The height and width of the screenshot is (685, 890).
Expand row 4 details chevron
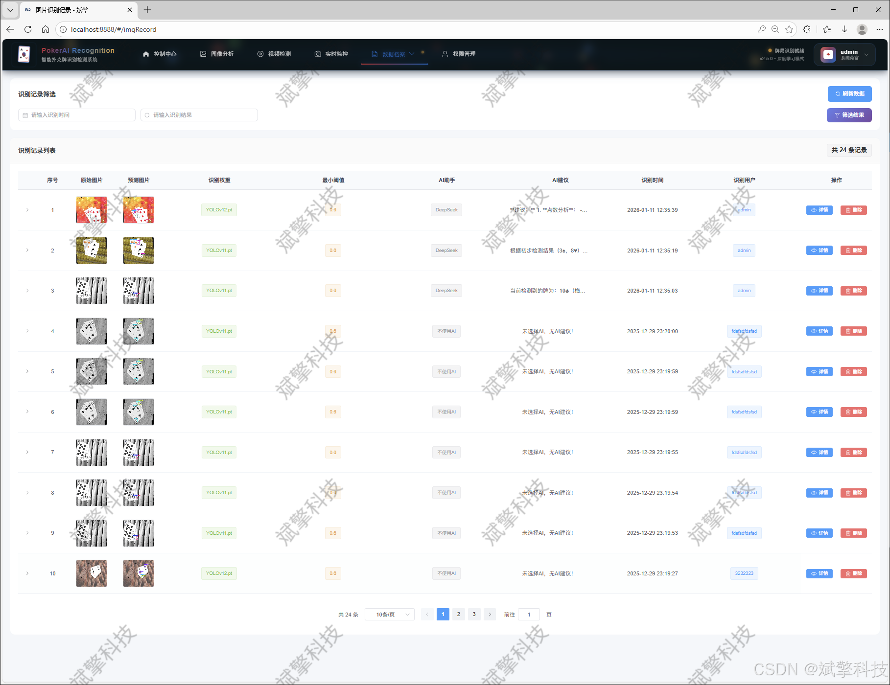[x=27, y=331]
